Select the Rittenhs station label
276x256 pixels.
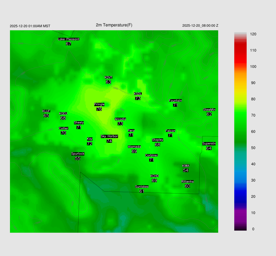pos(188,182)
